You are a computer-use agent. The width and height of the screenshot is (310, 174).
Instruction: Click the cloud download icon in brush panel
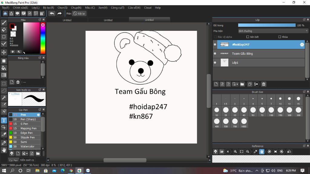(12, 153)
